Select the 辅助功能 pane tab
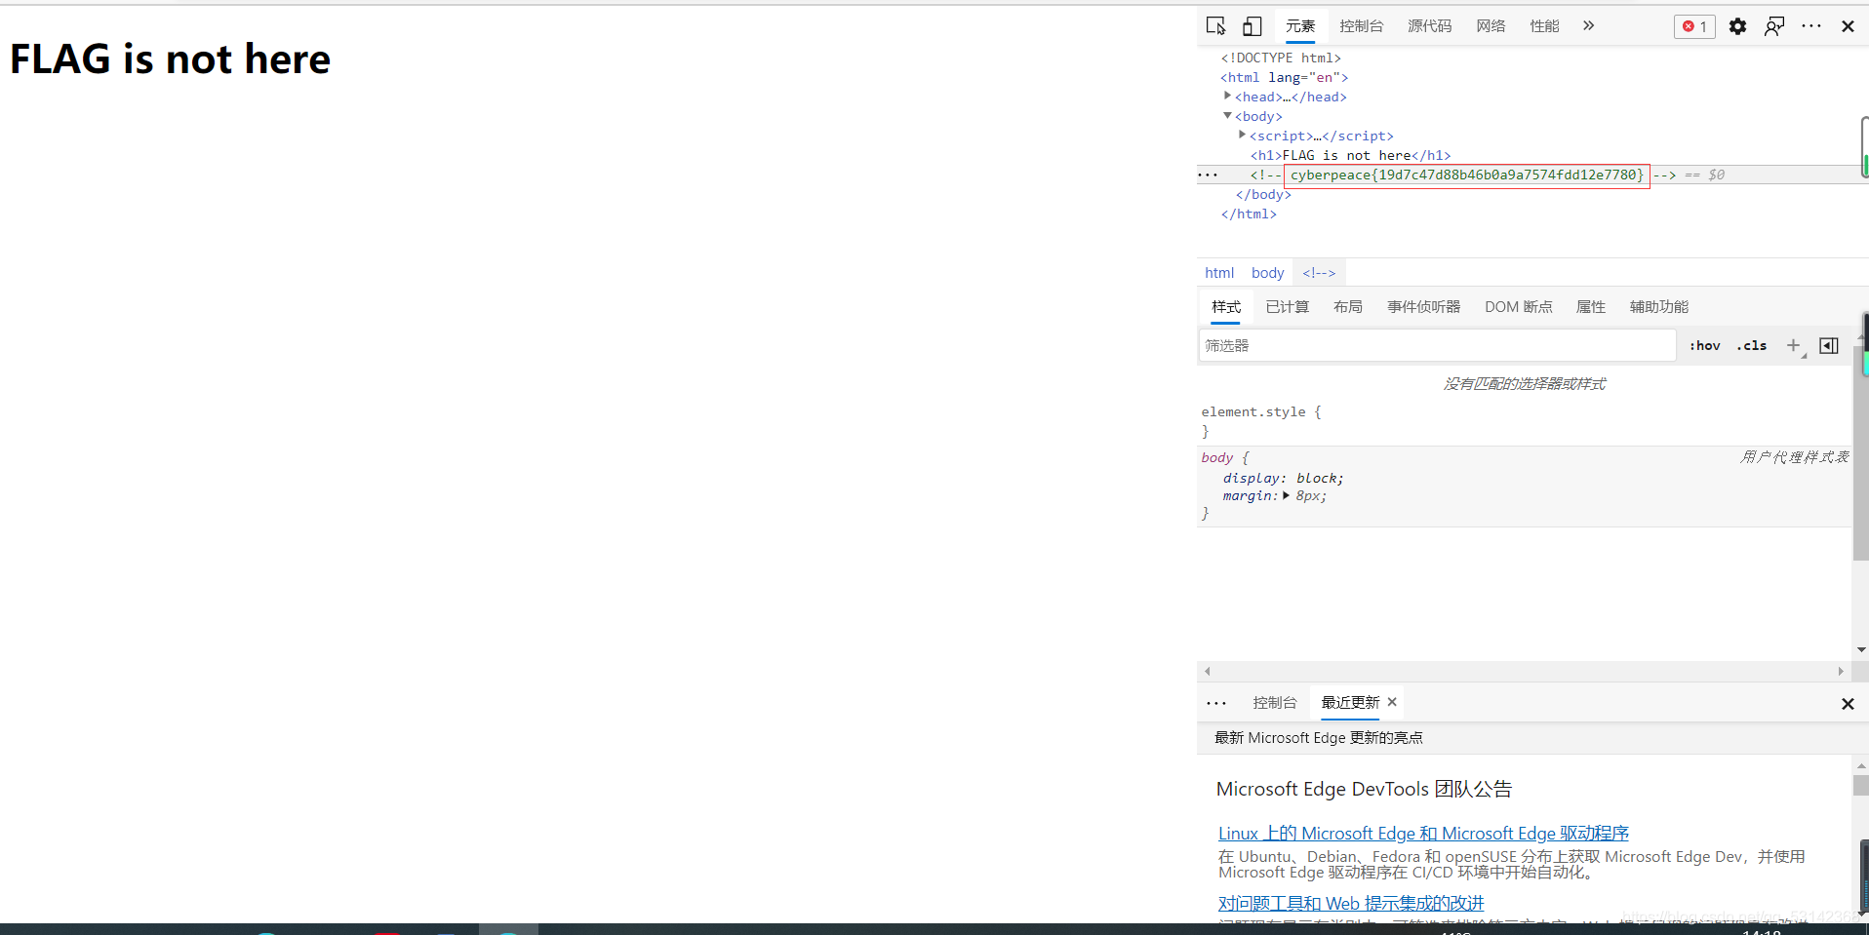The width and height of the screenshot is (1869, 935). coord(1659,307)
